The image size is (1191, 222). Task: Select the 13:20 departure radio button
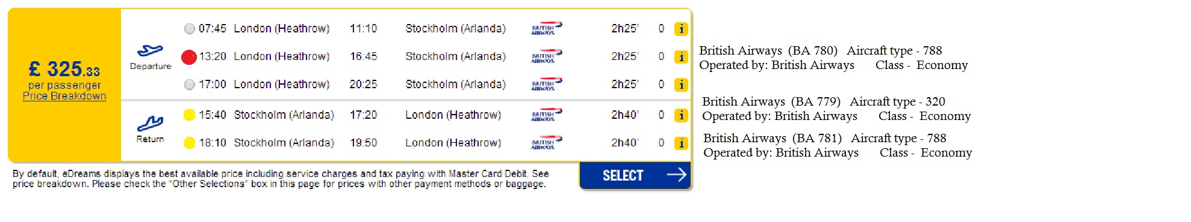click(189, 57)
